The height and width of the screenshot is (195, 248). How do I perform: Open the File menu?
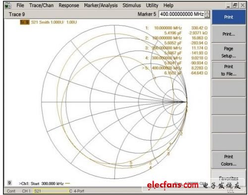(20, 5)
